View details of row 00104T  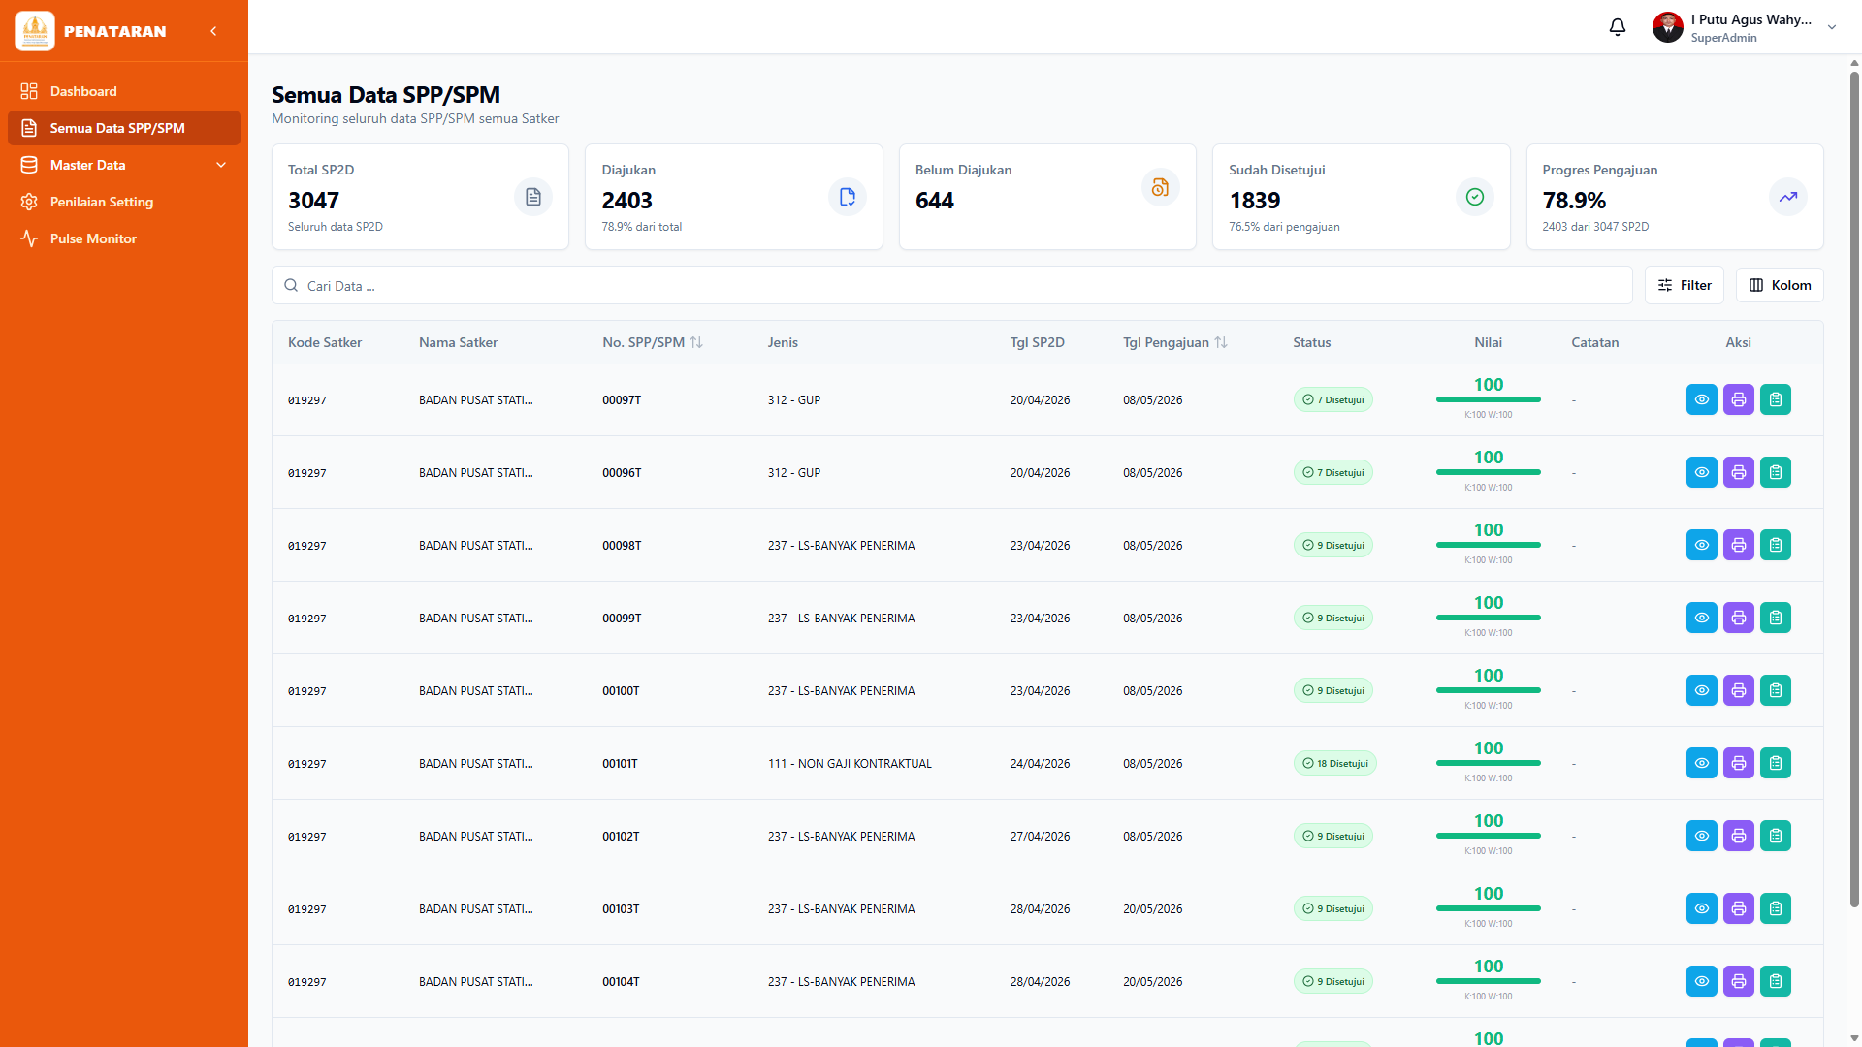click(1701, 981)
